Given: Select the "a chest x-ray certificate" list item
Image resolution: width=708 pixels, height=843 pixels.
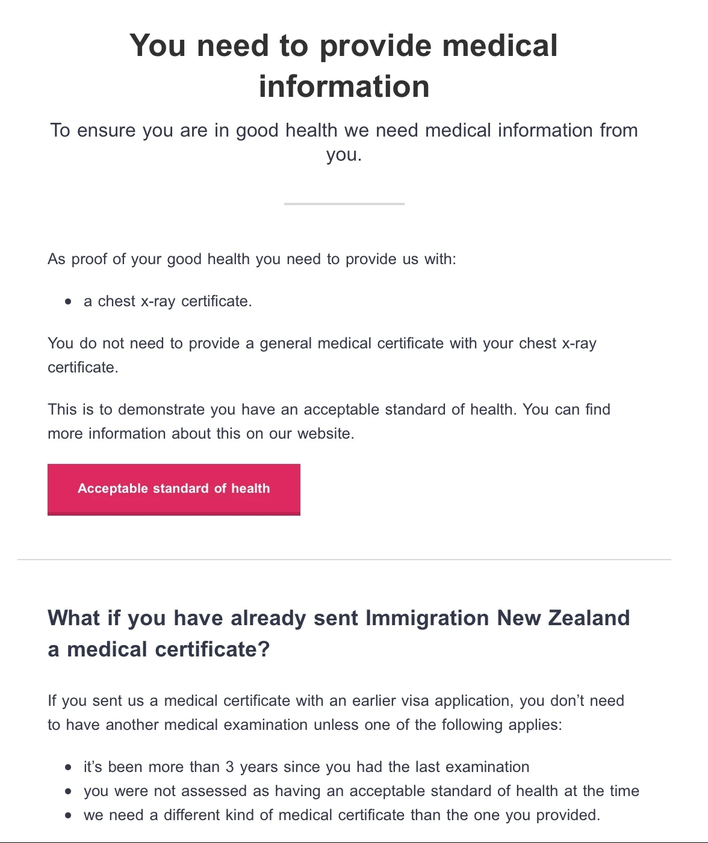Looking at the screenshot, I should click(x=167, y=301).
